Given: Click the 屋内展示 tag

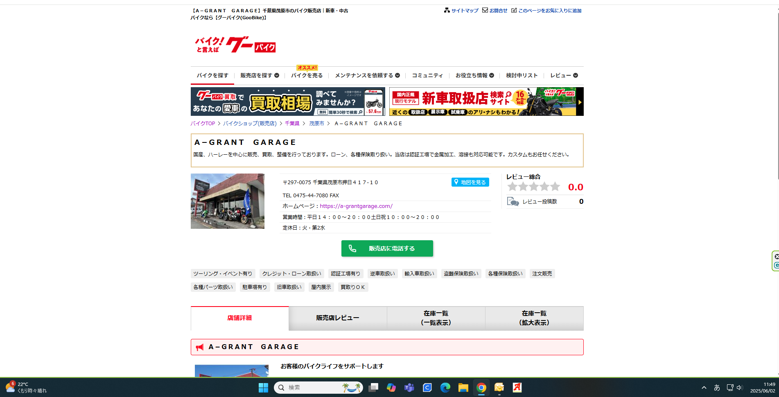Looking at the screenshot, I should click(321, 287).
